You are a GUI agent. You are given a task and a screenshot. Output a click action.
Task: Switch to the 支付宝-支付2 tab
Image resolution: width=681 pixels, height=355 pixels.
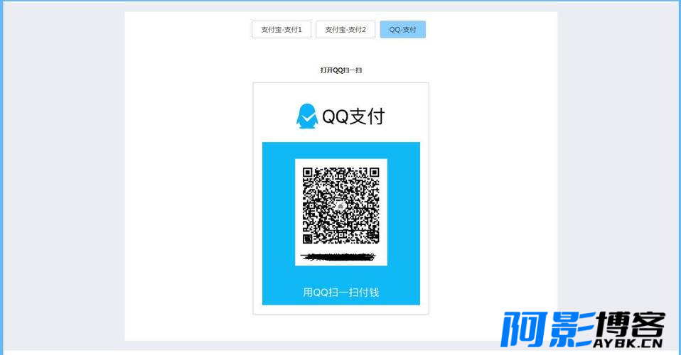(345, 30)
